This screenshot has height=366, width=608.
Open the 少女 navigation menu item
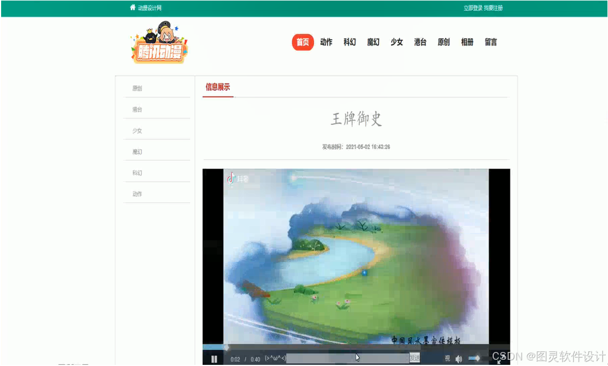[397, 42]
